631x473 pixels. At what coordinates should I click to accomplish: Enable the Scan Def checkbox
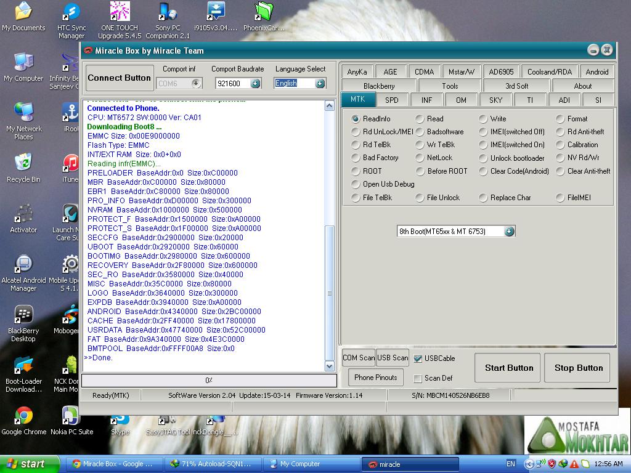coord(418,378)
